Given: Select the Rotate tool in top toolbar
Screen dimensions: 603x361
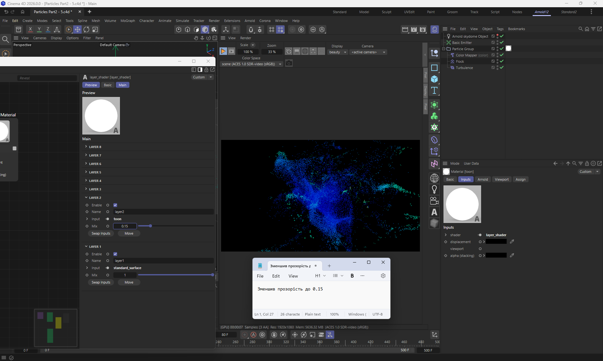Looking at the screenshot, I should pos(86,29).
